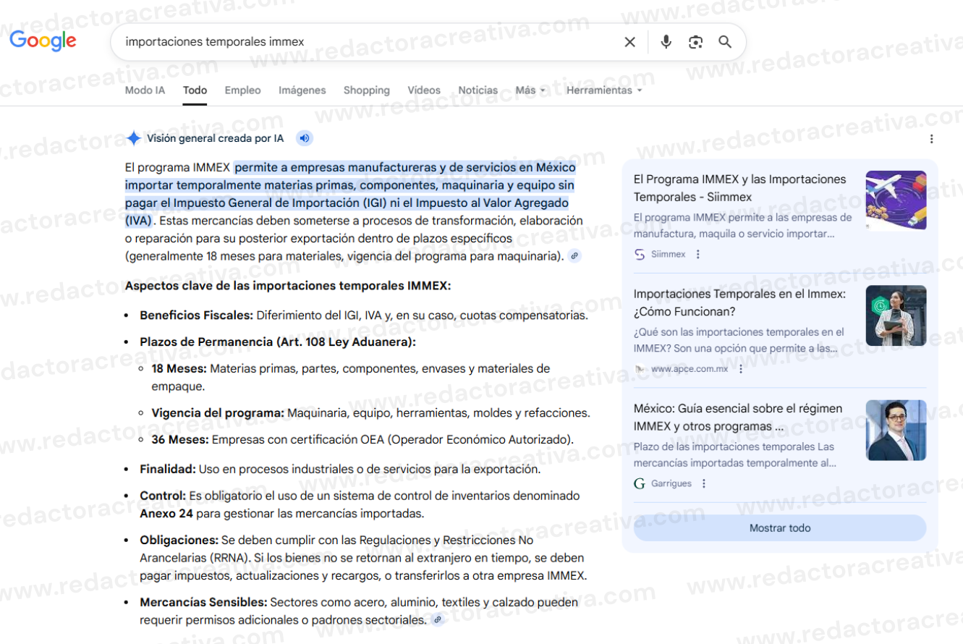Open the three-dot menu beside Garrigues source
Screen dimensions: 963x644
(704, 483)
